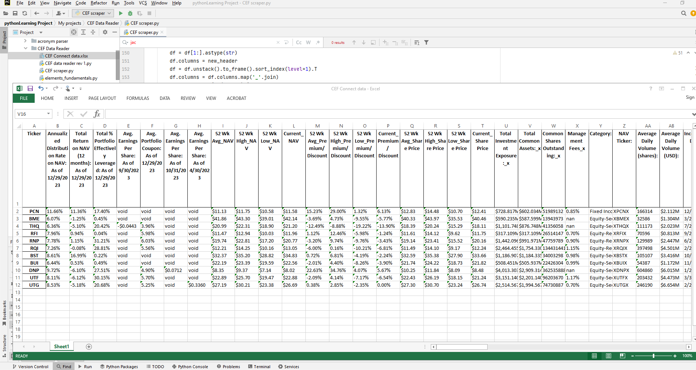The height and width of the screenshot is (370, 696).
Task: Collapse the CEF Data Reader folder
Action: pyautogui.click(x=25, y=48)
